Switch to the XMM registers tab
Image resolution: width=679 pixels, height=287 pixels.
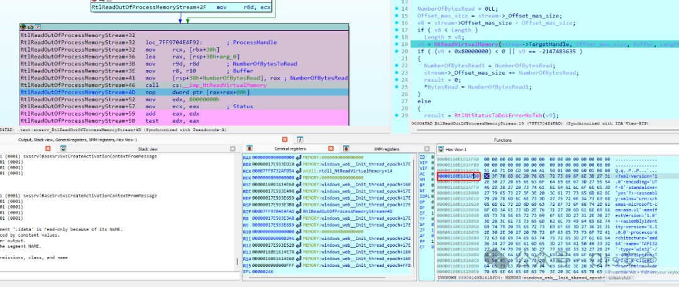click(386, 149)
